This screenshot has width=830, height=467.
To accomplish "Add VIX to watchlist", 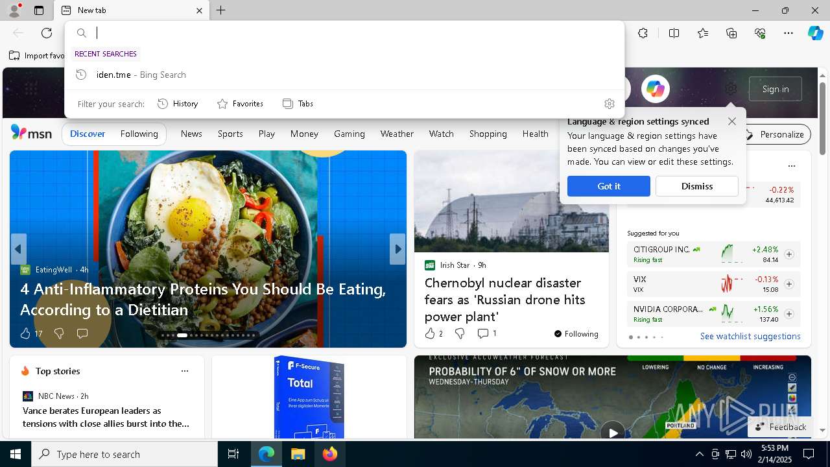I will (x=788, y=284).
